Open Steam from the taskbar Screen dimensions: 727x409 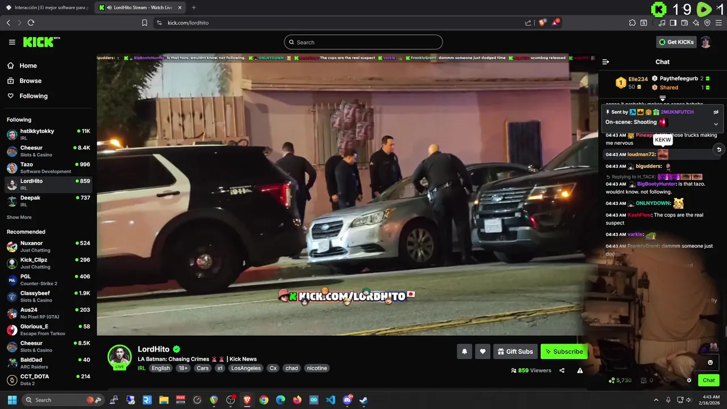(363, 400)
